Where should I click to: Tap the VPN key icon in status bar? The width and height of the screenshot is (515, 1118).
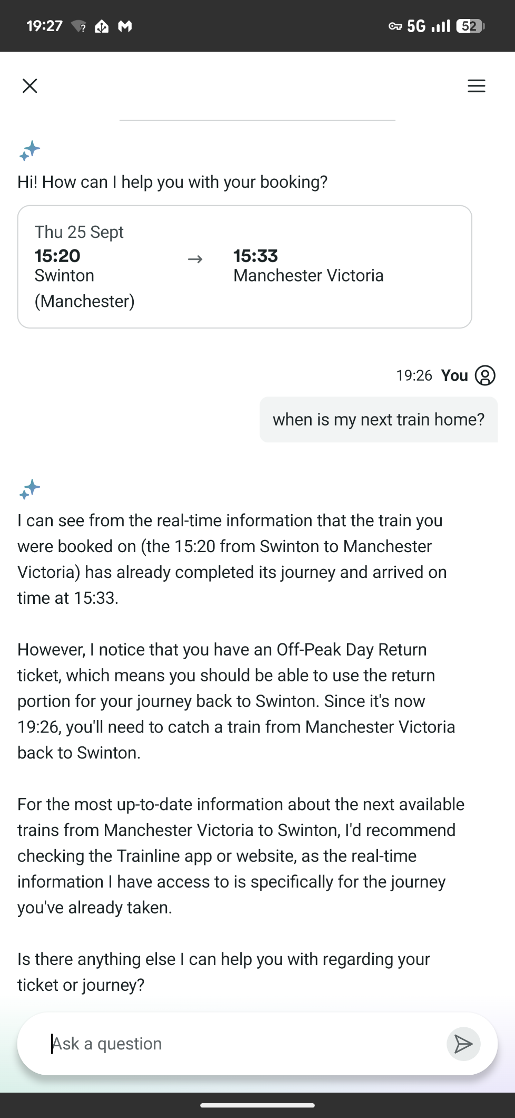(395, 26)
